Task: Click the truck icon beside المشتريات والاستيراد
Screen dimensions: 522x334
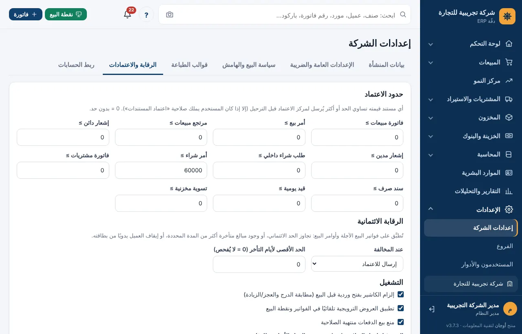Action: point(509,99)
